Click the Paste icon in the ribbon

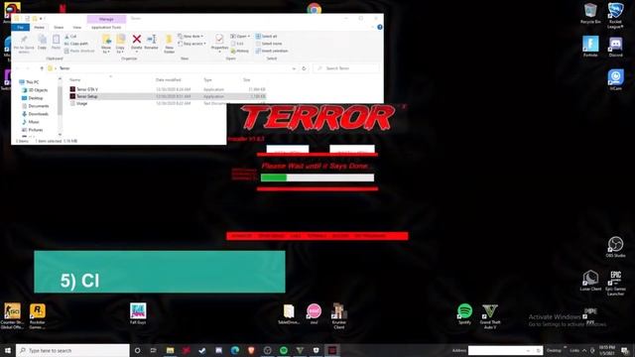click(x=56, y=42)
